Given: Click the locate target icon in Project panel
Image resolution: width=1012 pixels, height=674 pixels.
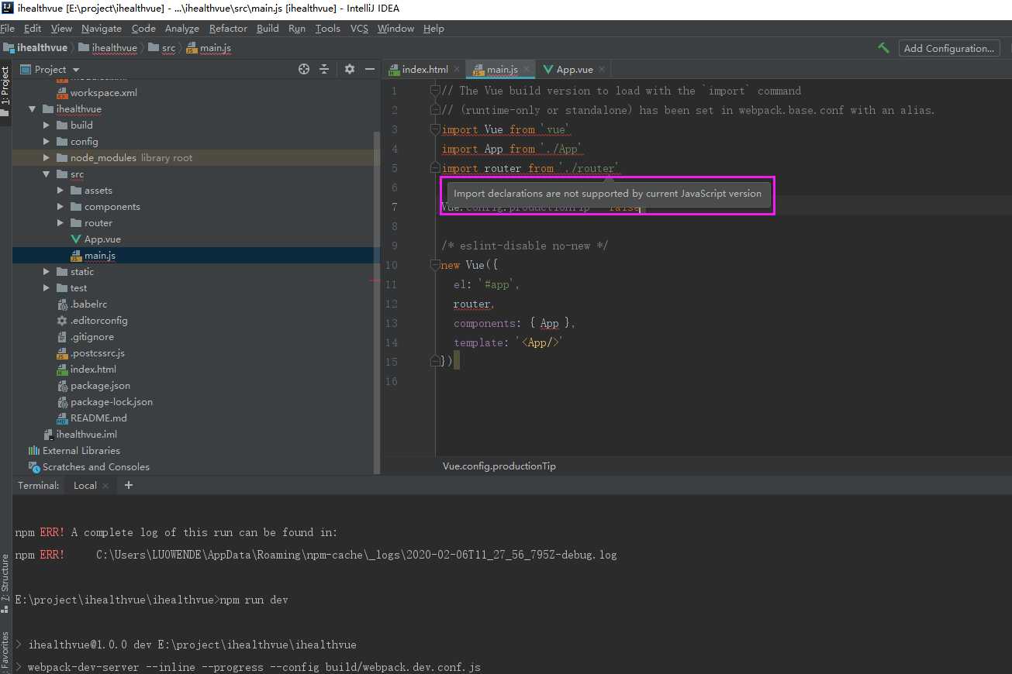Looking at the screenshot, I should pyautogui.click(x=304, y=69).
